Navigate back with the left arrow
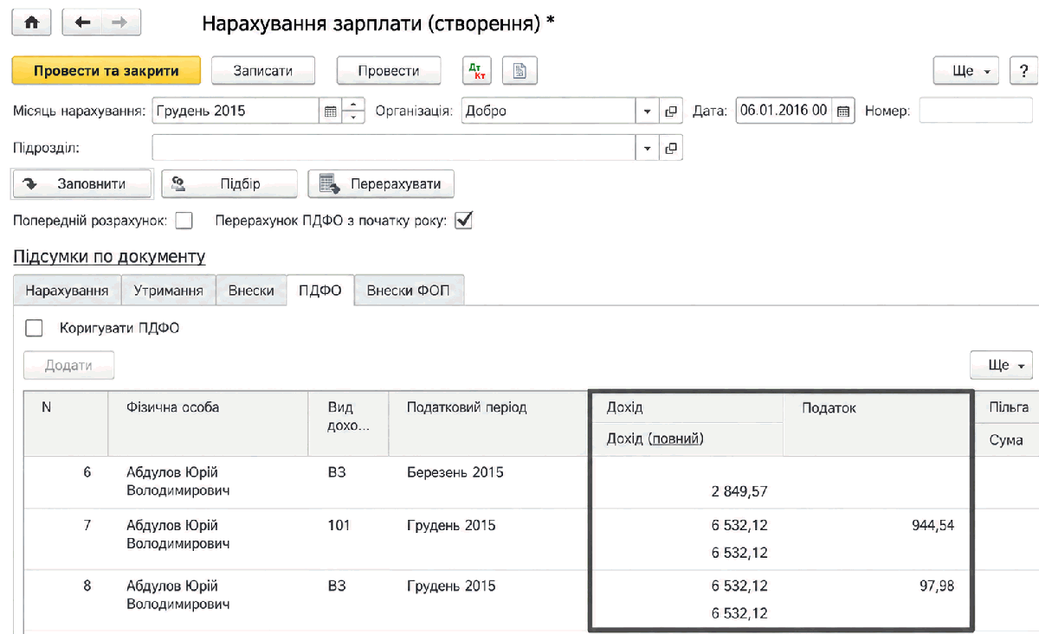 coord(83,23)
